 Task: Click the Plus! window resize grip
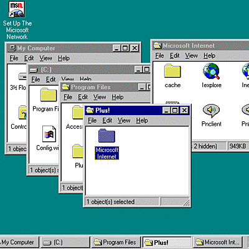[187, 202]
